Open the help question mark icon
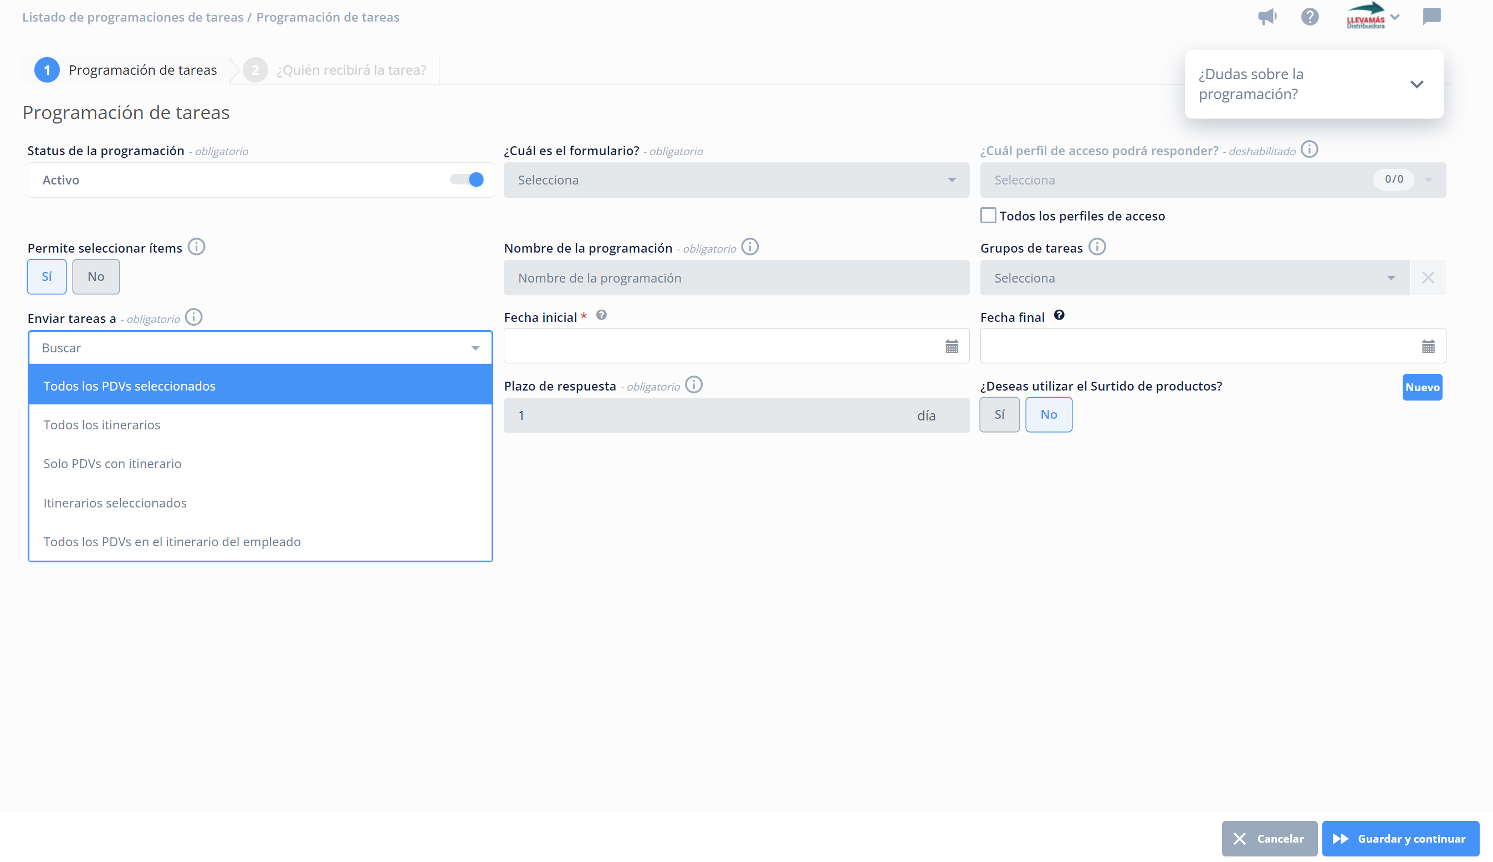Screen dimensions: 1493x862 pos(1310,17)
